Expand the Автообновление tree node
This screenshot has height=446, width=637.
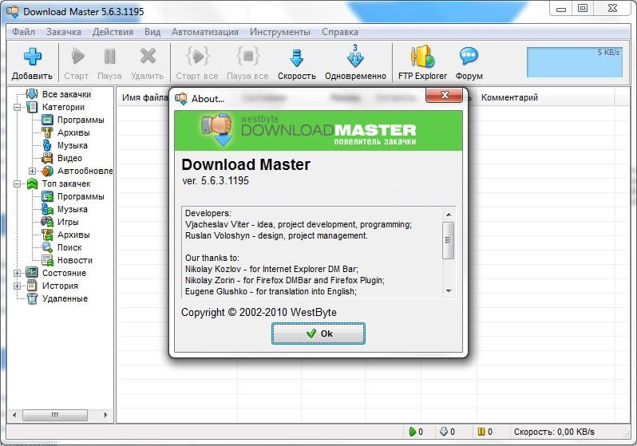[x=32, y=171]
